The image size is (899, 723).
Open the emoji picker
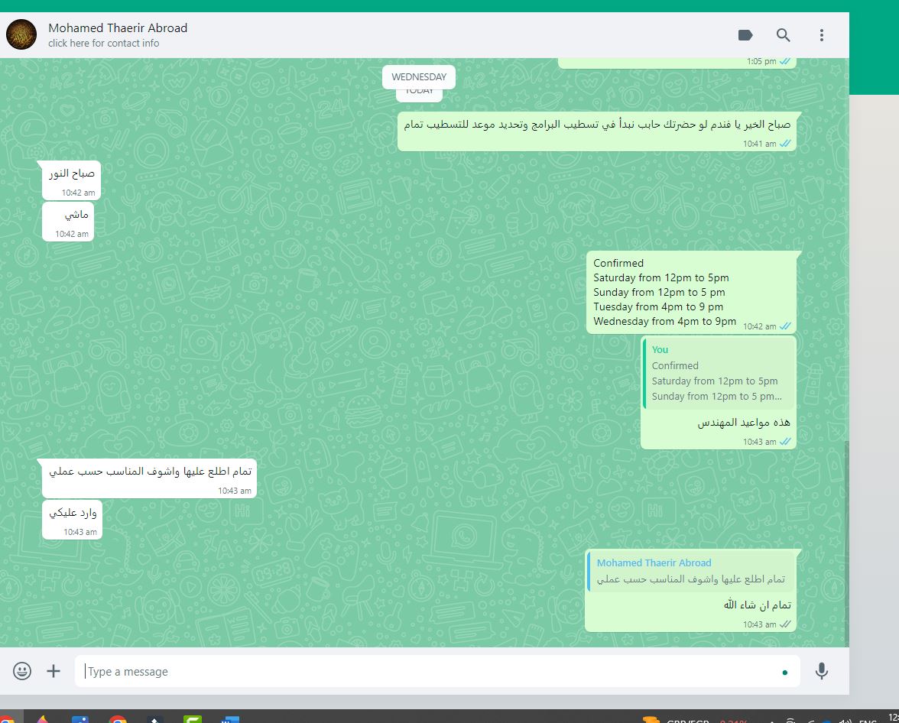[21, 671]
